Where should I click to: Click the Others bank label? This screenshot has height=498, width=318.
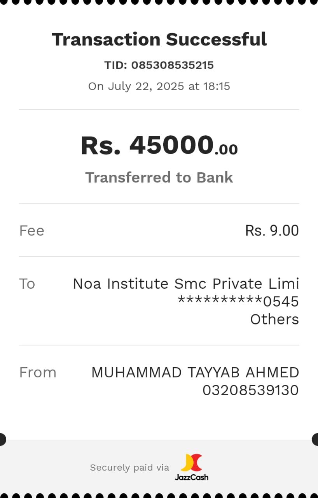pos(274,319)
